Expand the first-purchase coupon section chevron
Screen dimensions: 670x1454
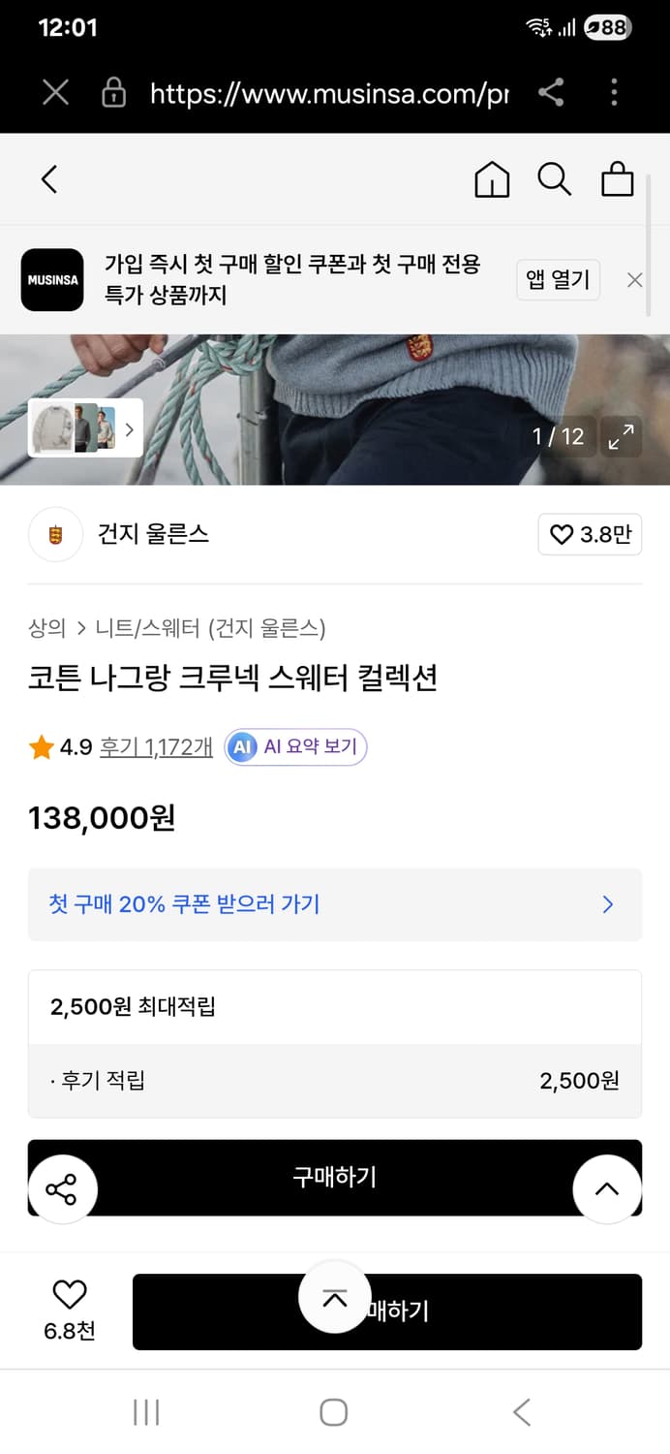[x=607, y=904]
